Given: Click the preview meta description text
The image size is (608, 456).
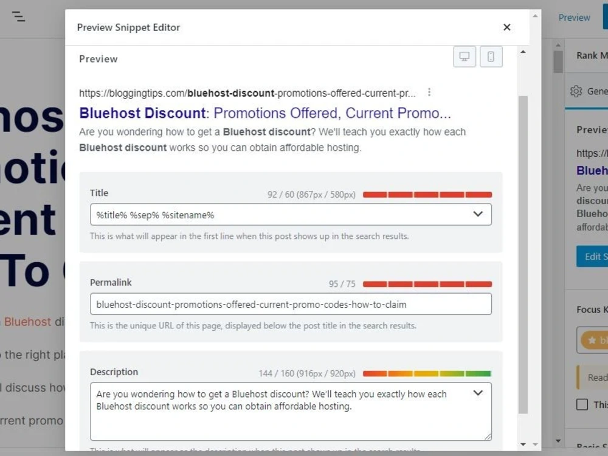Looking at the screenshot, I should click(x=272, y=140).
